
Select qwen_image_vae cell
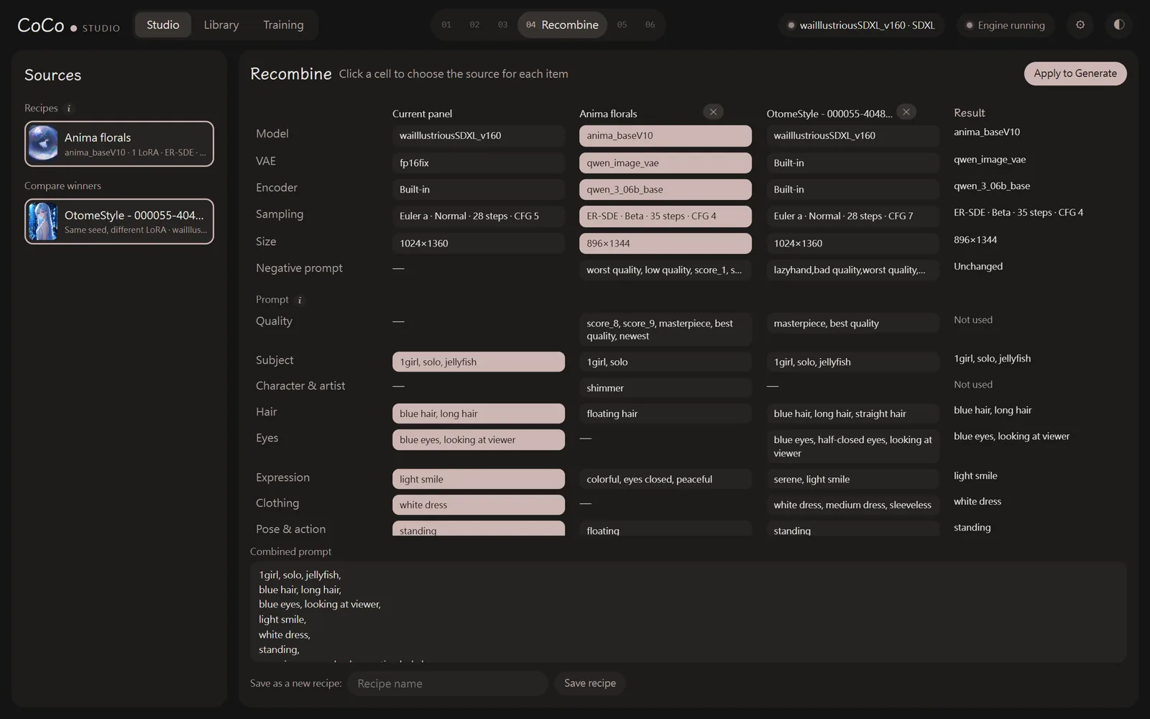point(666,163)
